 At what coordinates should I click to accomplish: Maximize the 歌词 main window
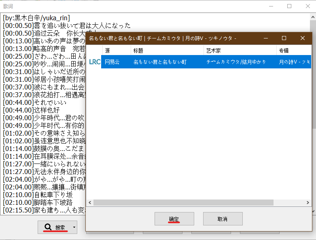click(289, 6)
